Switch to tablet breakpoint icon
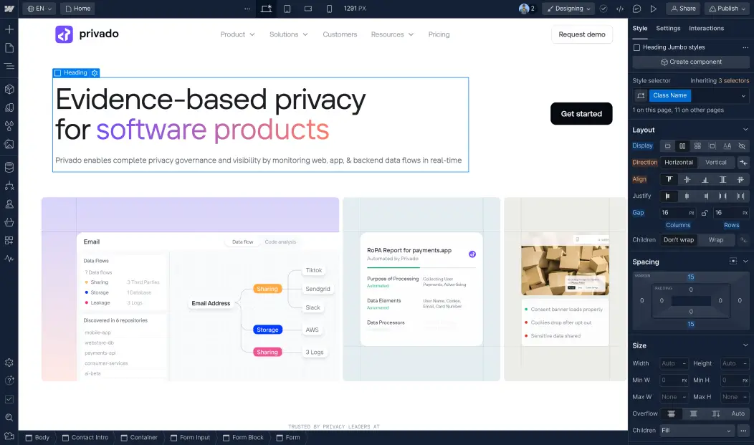The height and width of the screenshot is (445, 754). [x=287, y=9]
